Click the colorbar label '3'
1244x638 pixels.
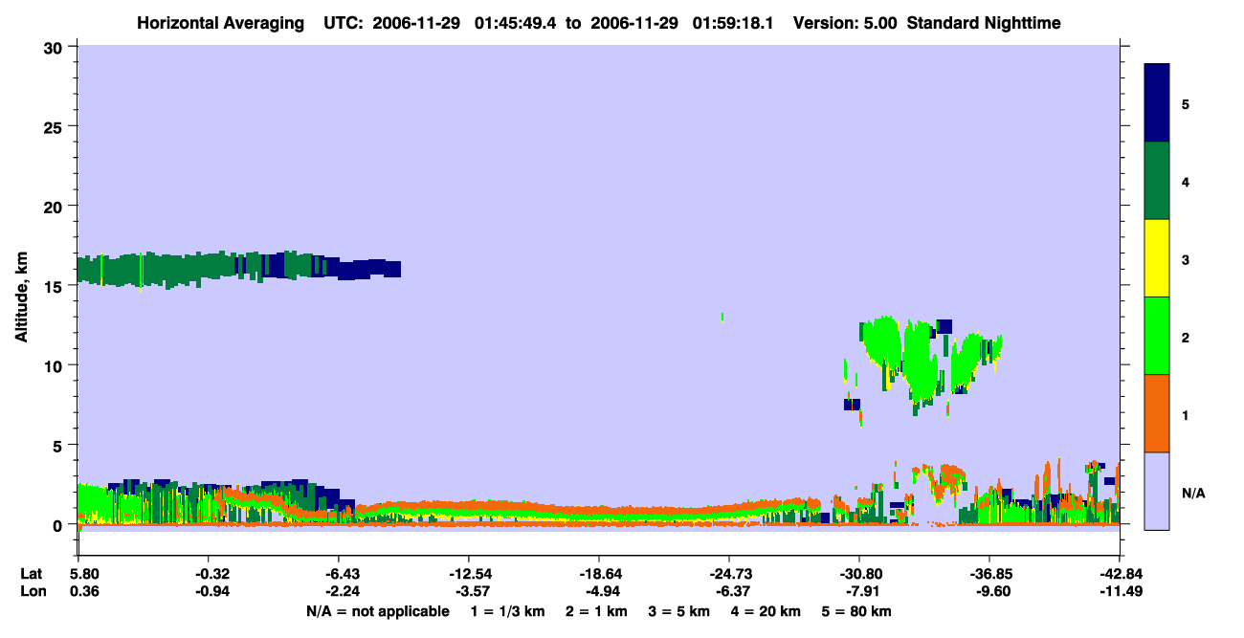(1186, 260)
